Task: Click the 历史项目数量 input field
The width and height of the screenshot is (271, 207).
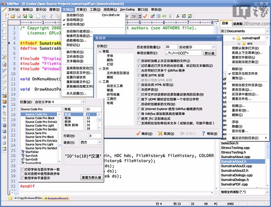Action: [171, 47]
